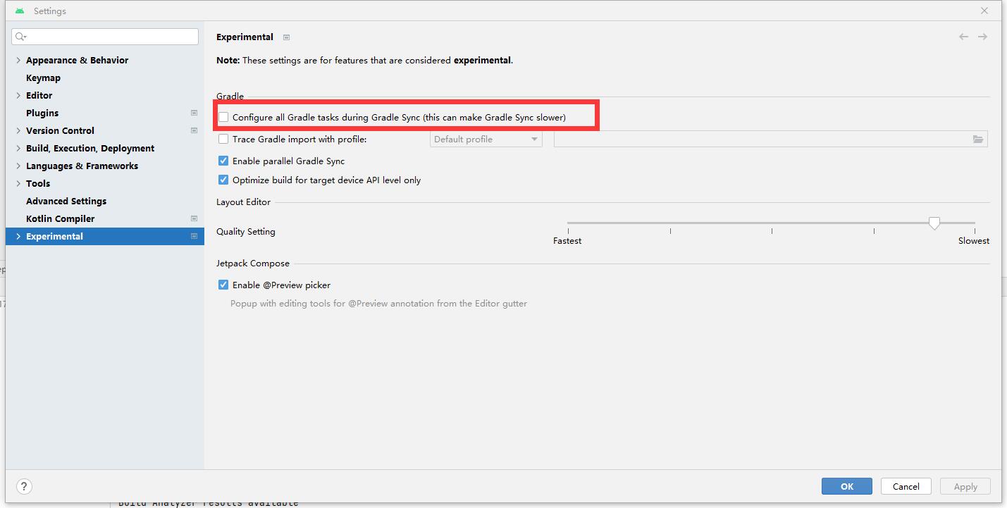The image size is (1007, 508).
Task: Open Advanced Settings page
Action: (x=66, y=202)
